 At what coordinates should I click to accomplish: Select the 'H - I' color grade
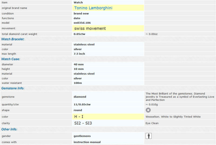(79, 117)
